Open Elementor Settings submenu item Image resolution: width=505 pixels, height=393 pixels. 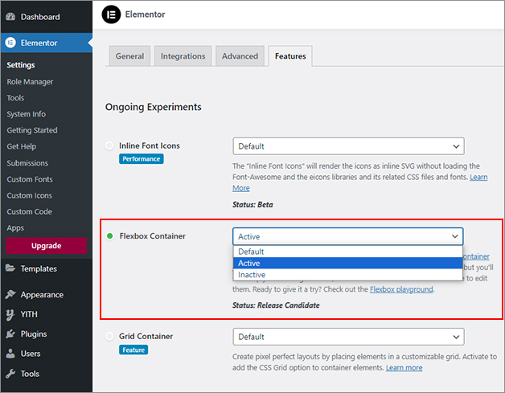pyautogui.click(x=21, y=64)
